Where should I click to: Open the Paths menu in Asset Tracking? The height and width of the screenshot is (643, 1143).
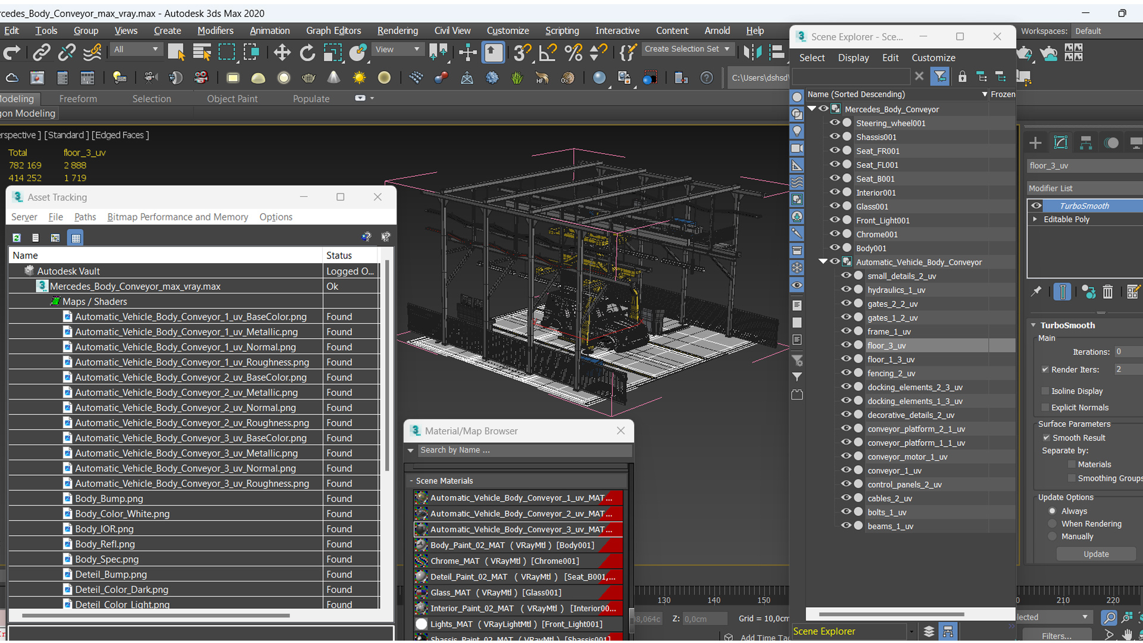(85, 217)
